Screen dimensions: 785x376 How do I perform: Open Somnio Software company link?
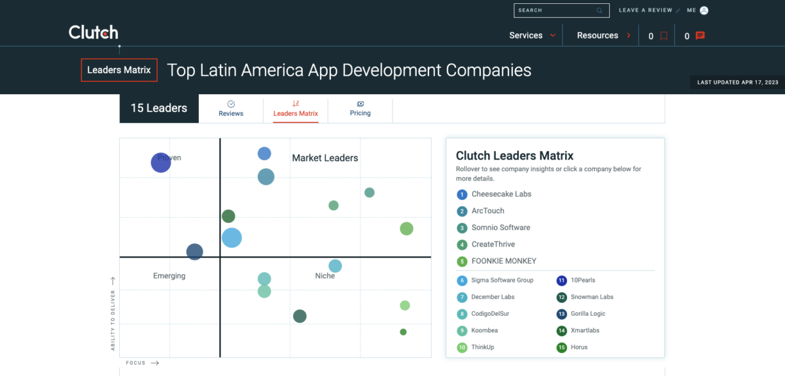coord(501,228)
